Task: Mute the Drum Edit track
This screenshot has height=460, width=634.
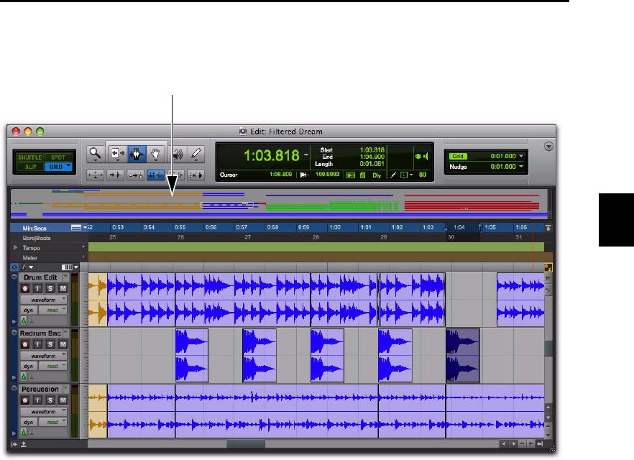Action: tap(63, 289)
